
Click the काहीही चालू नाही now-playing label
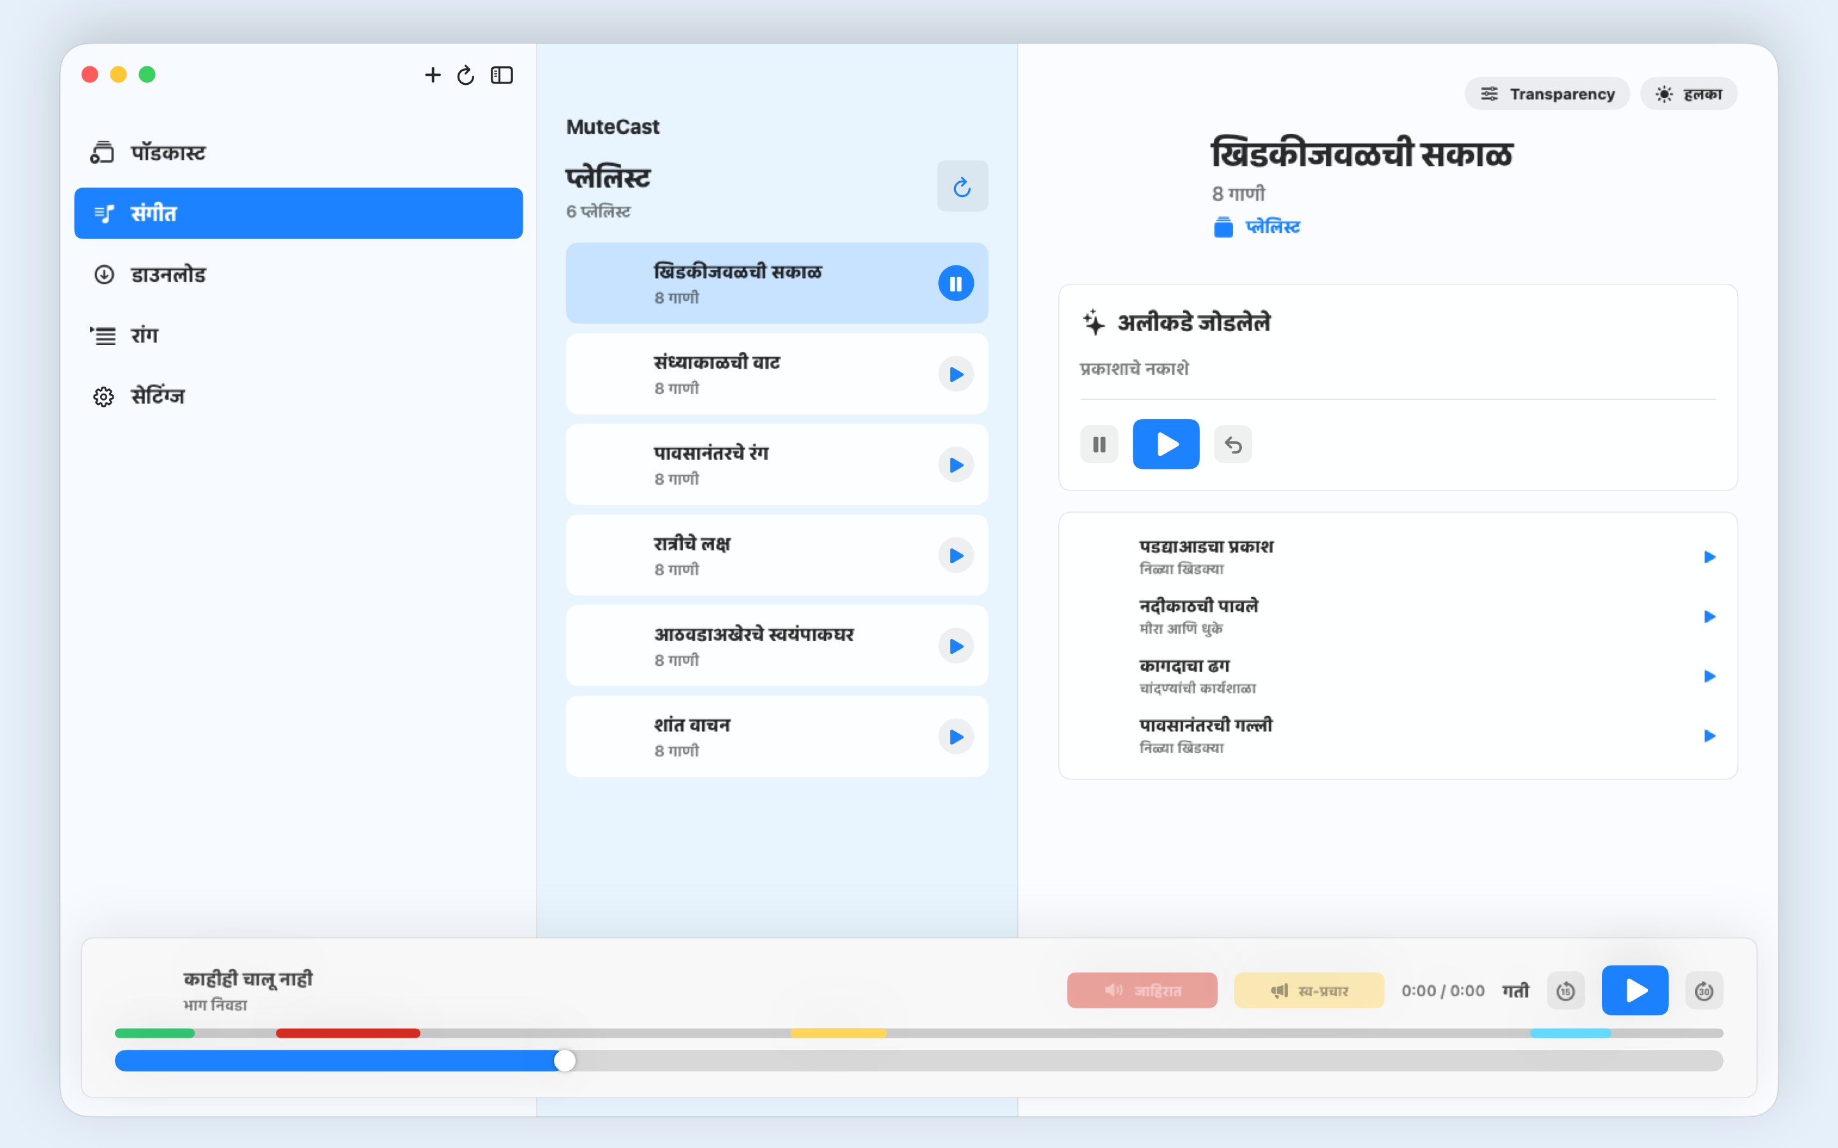click(x=248, y=979)
